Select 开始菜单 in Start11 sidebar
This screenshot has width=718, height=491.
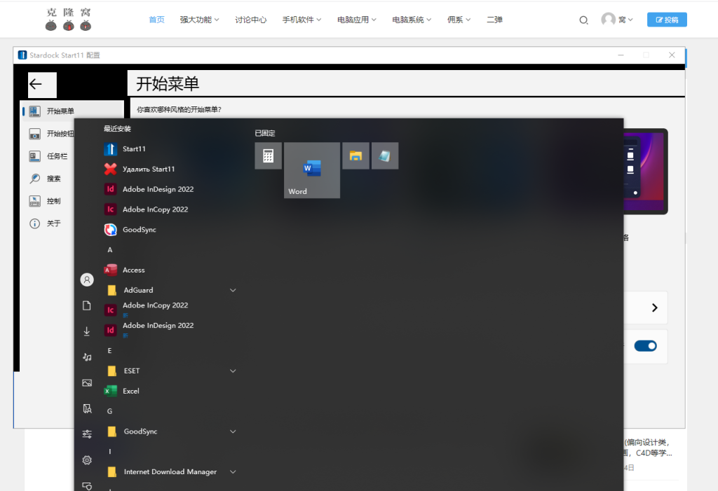pyautogui.click(x=72, y=111)
